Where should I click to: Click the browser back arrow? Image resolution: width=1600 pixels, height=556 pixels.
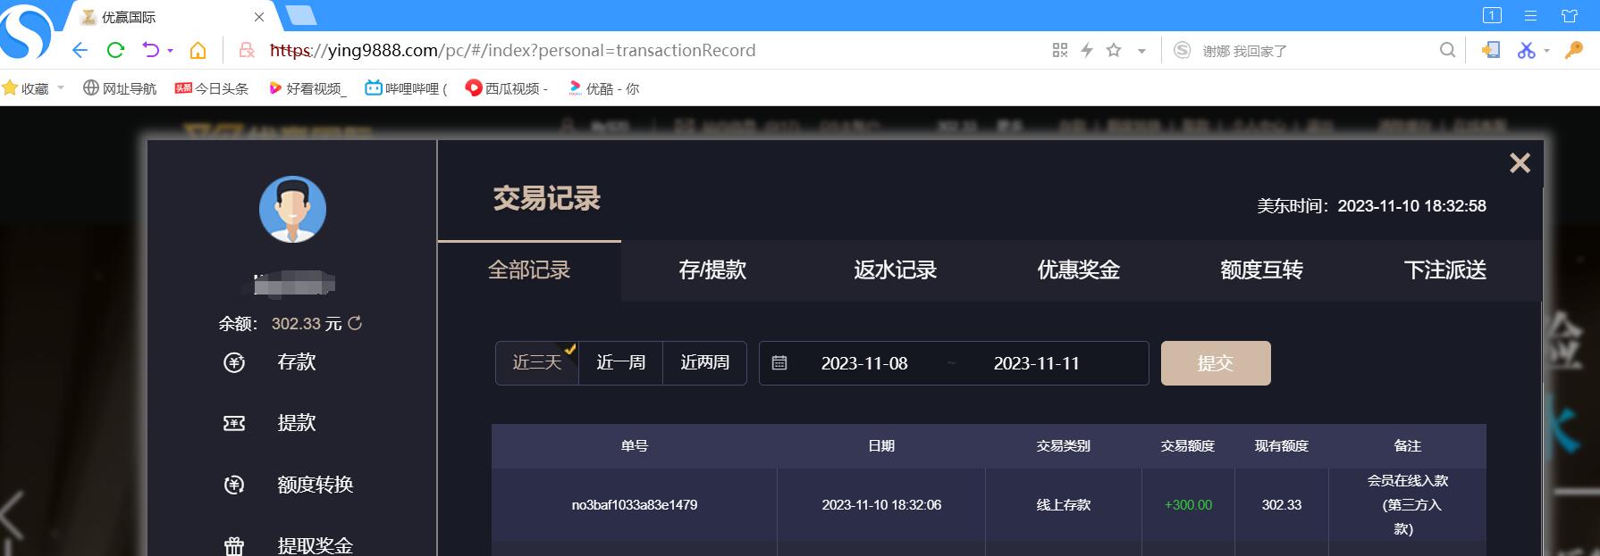pyautogui.click(x=80, y=50)
